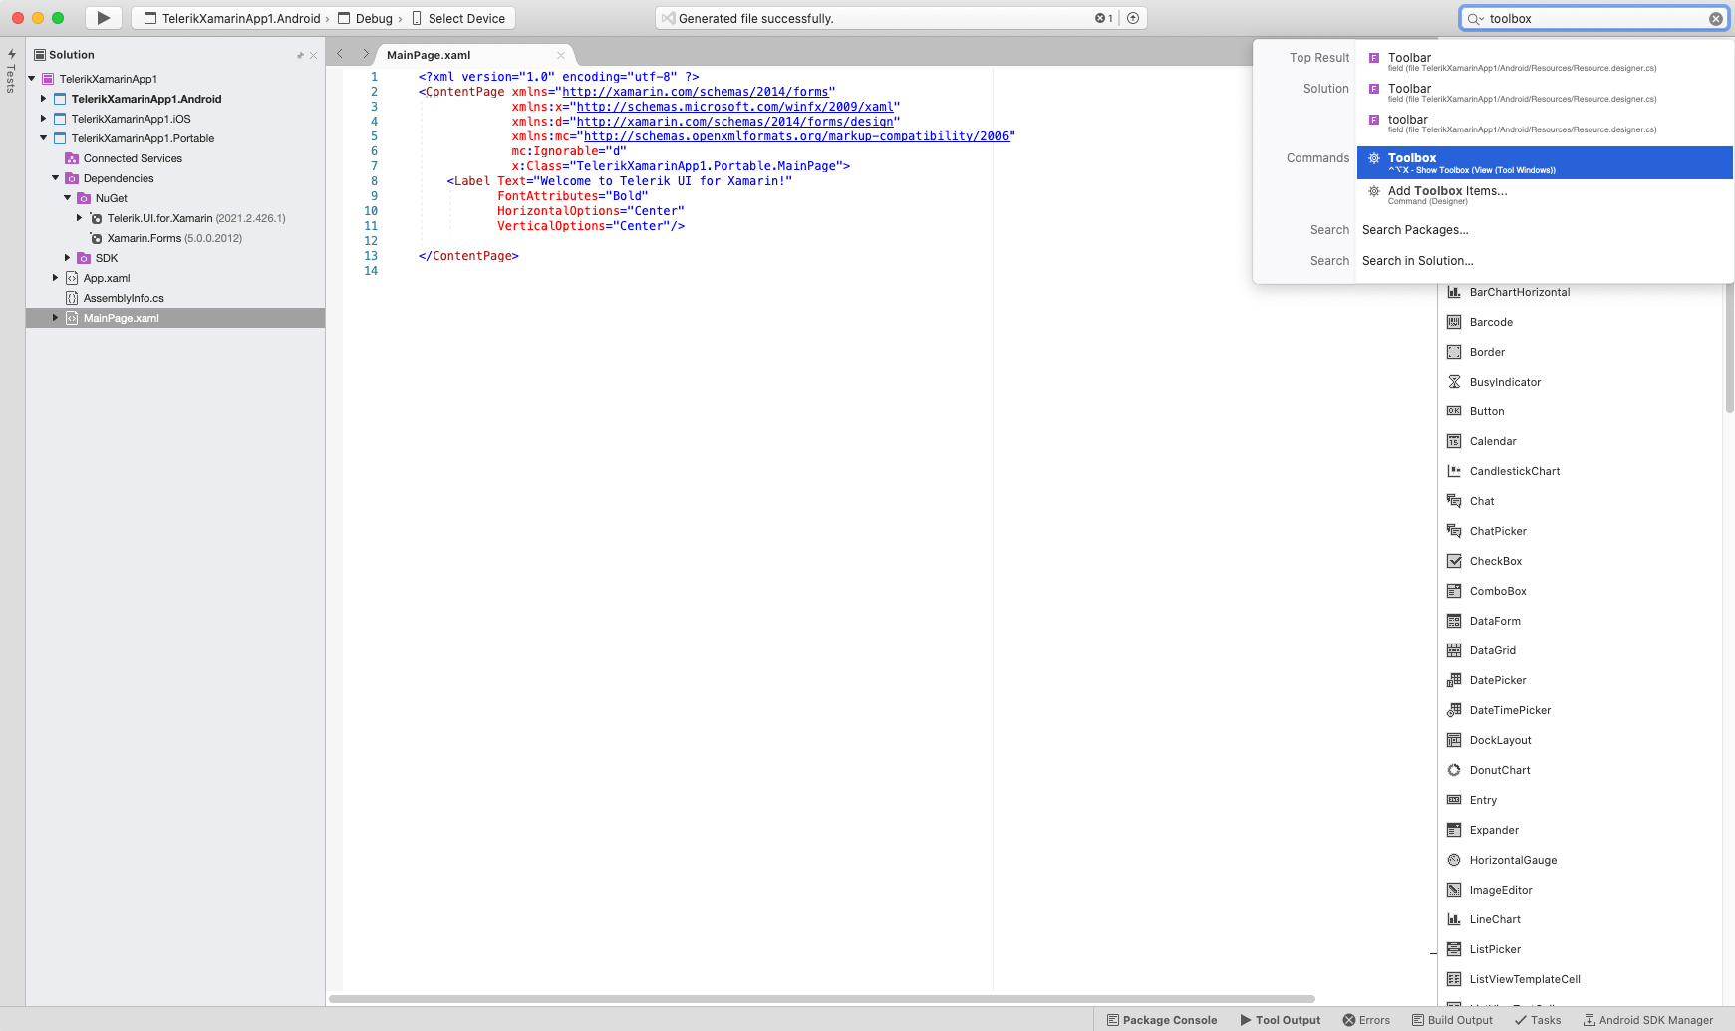Click Search in Solution
Viewport: 1735px width, 1031px height.
pyautogui.click(x=1417, y=260)
